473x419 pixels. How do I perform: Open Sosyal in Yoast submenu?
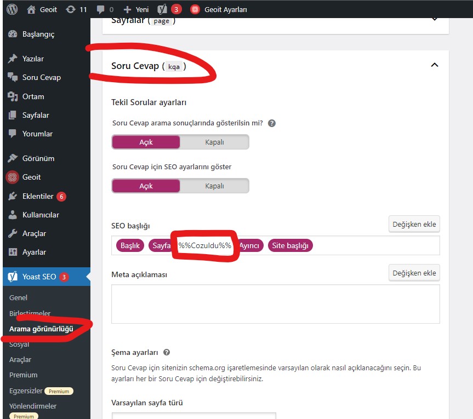(19, 345)
